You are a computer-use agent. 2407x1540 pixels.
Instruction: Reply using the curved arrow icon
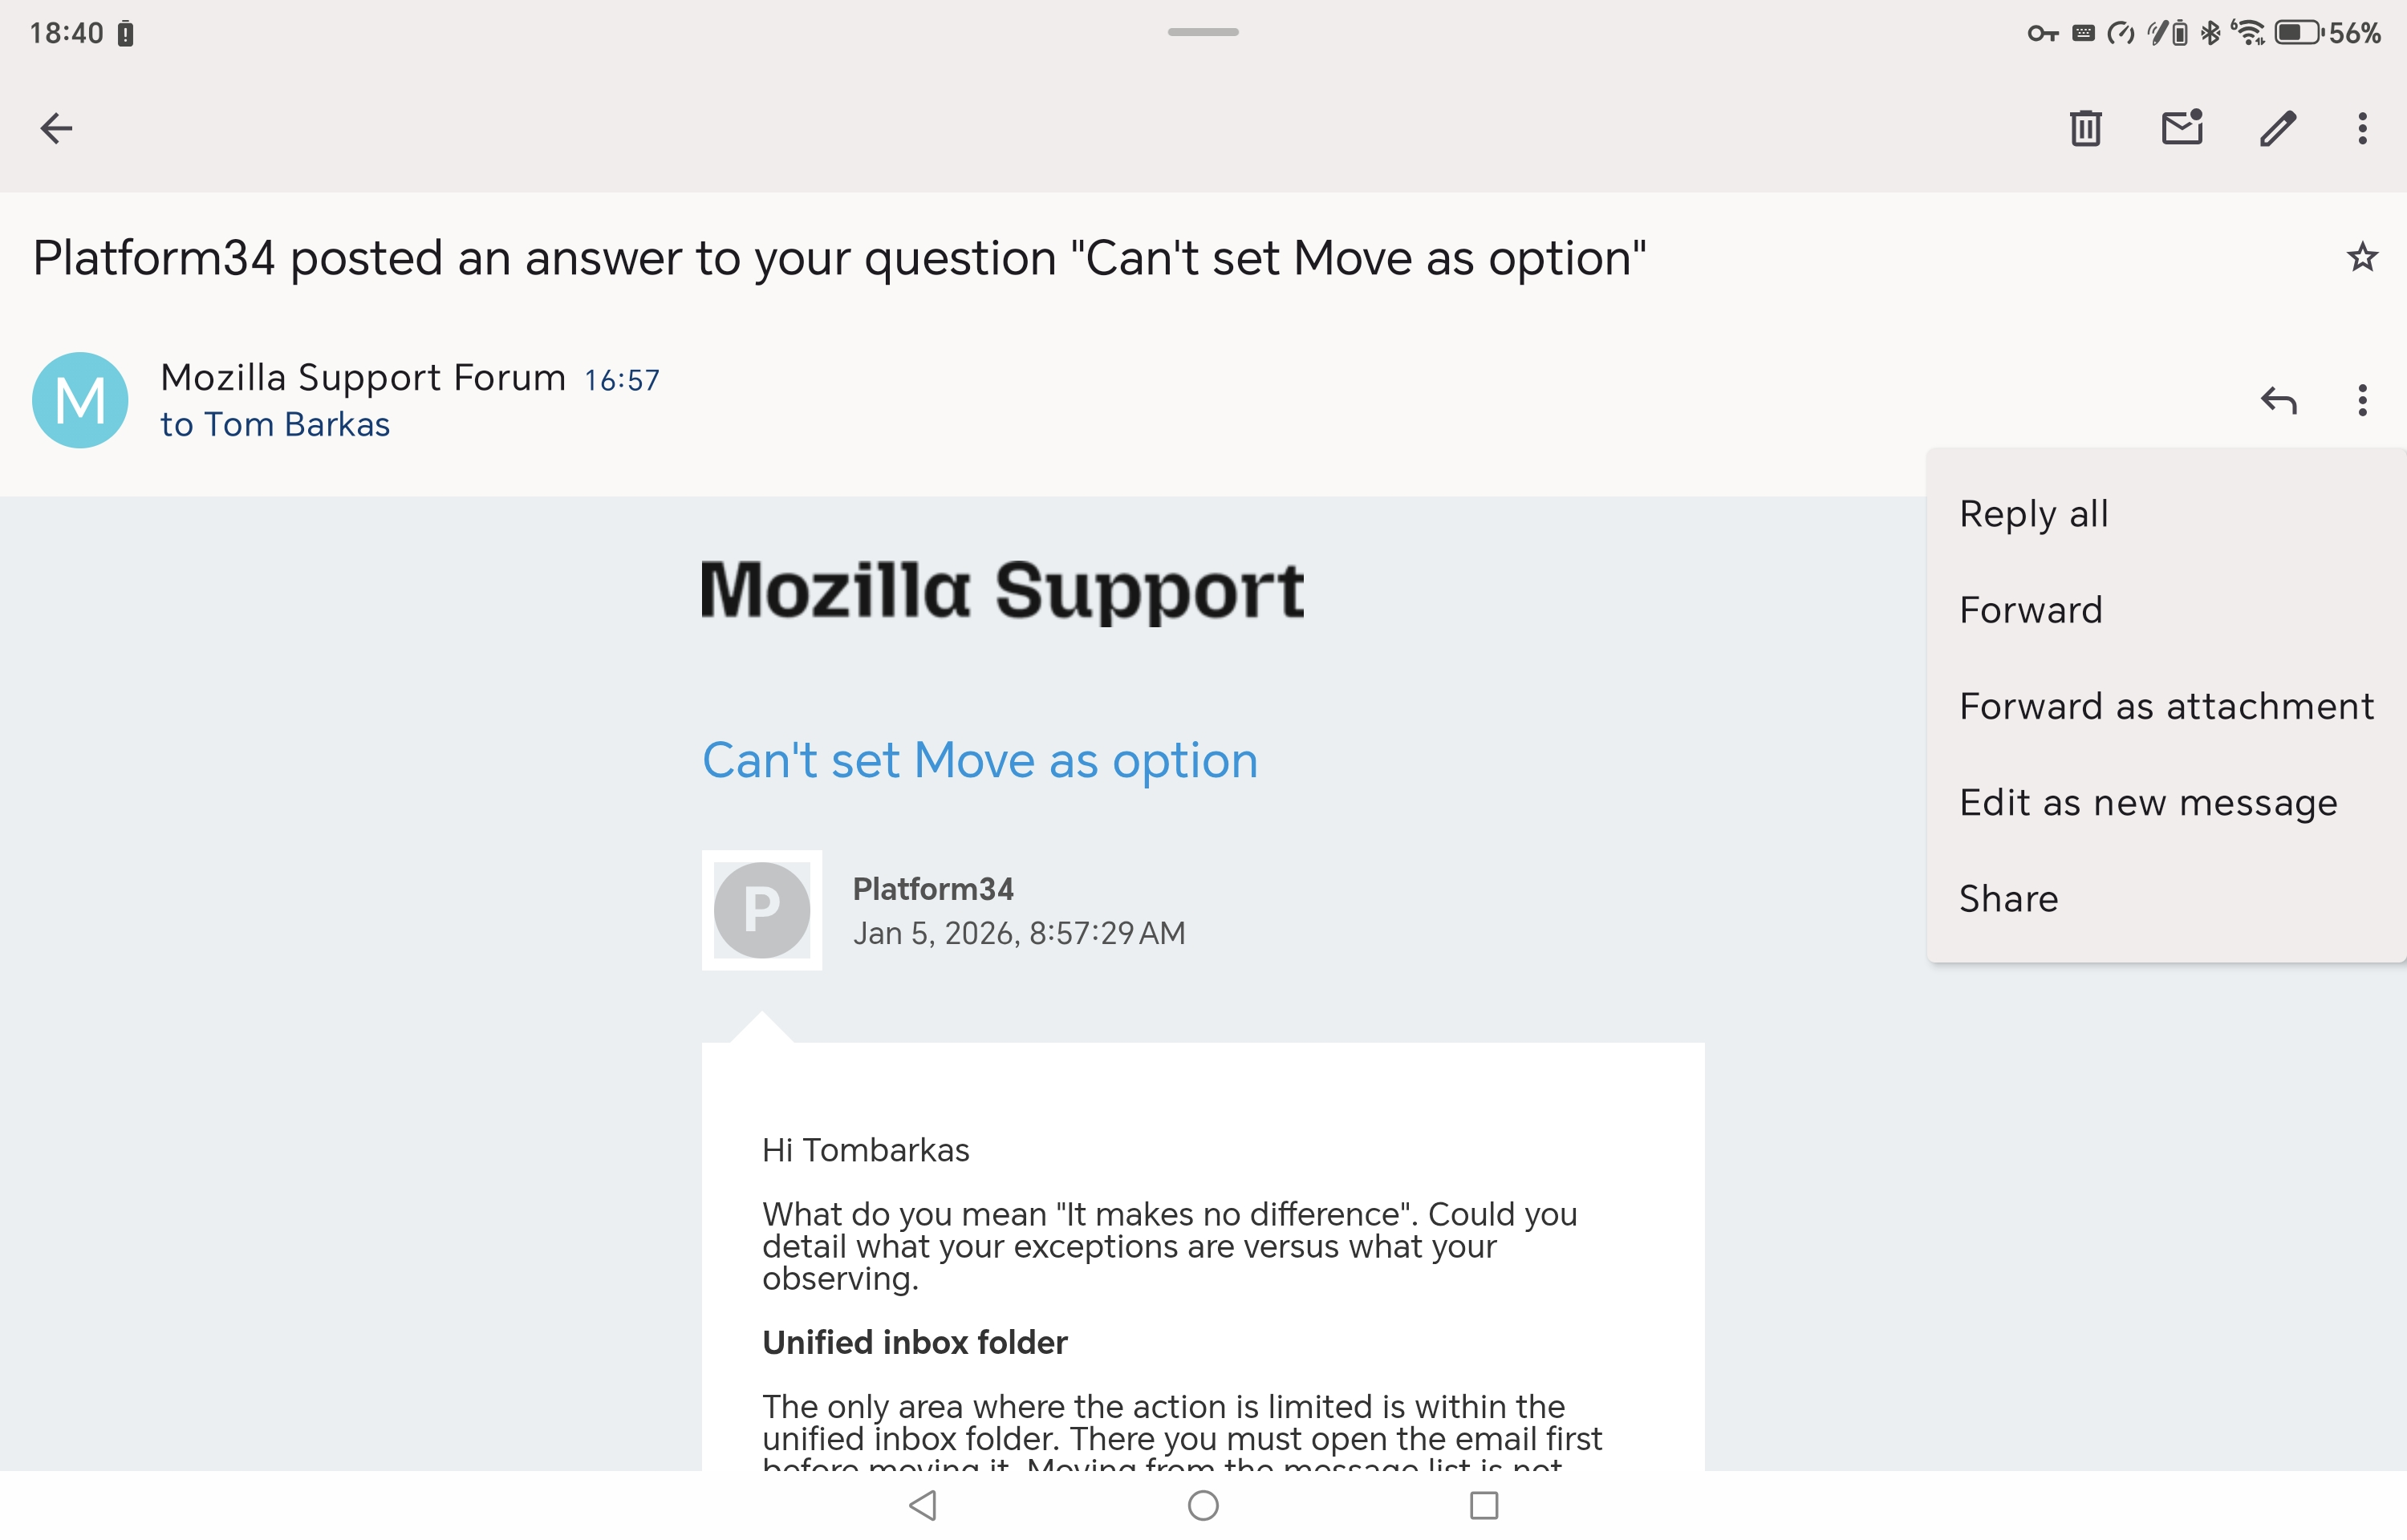[x=2278, y=400]
